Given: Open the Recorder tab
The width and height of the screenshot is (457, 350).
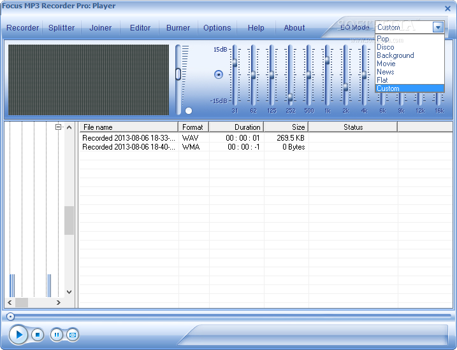Looking at the screenshot, I should [x=23, y=28].
